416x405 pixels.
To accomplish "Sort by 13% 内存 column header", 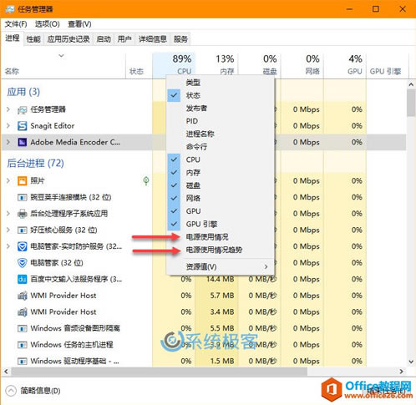I will click(216, 65).
